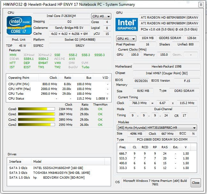This screenshot has width=207, height=194.
Task: Open the GPU #1 selector dropdown
Action: tap(126, 38)
